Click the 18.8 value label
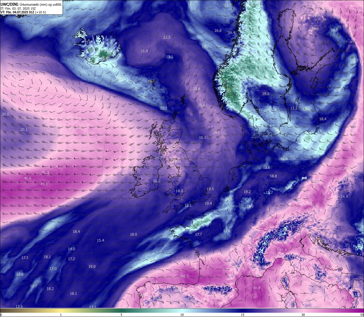Image resolution: width=364 pixels, height=317 pixels. tap(273, 176)
